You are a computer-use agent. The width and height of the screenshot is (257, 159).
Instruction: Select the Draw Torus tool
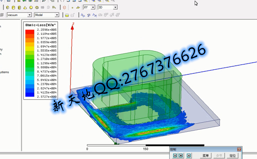tap(37, 7)
